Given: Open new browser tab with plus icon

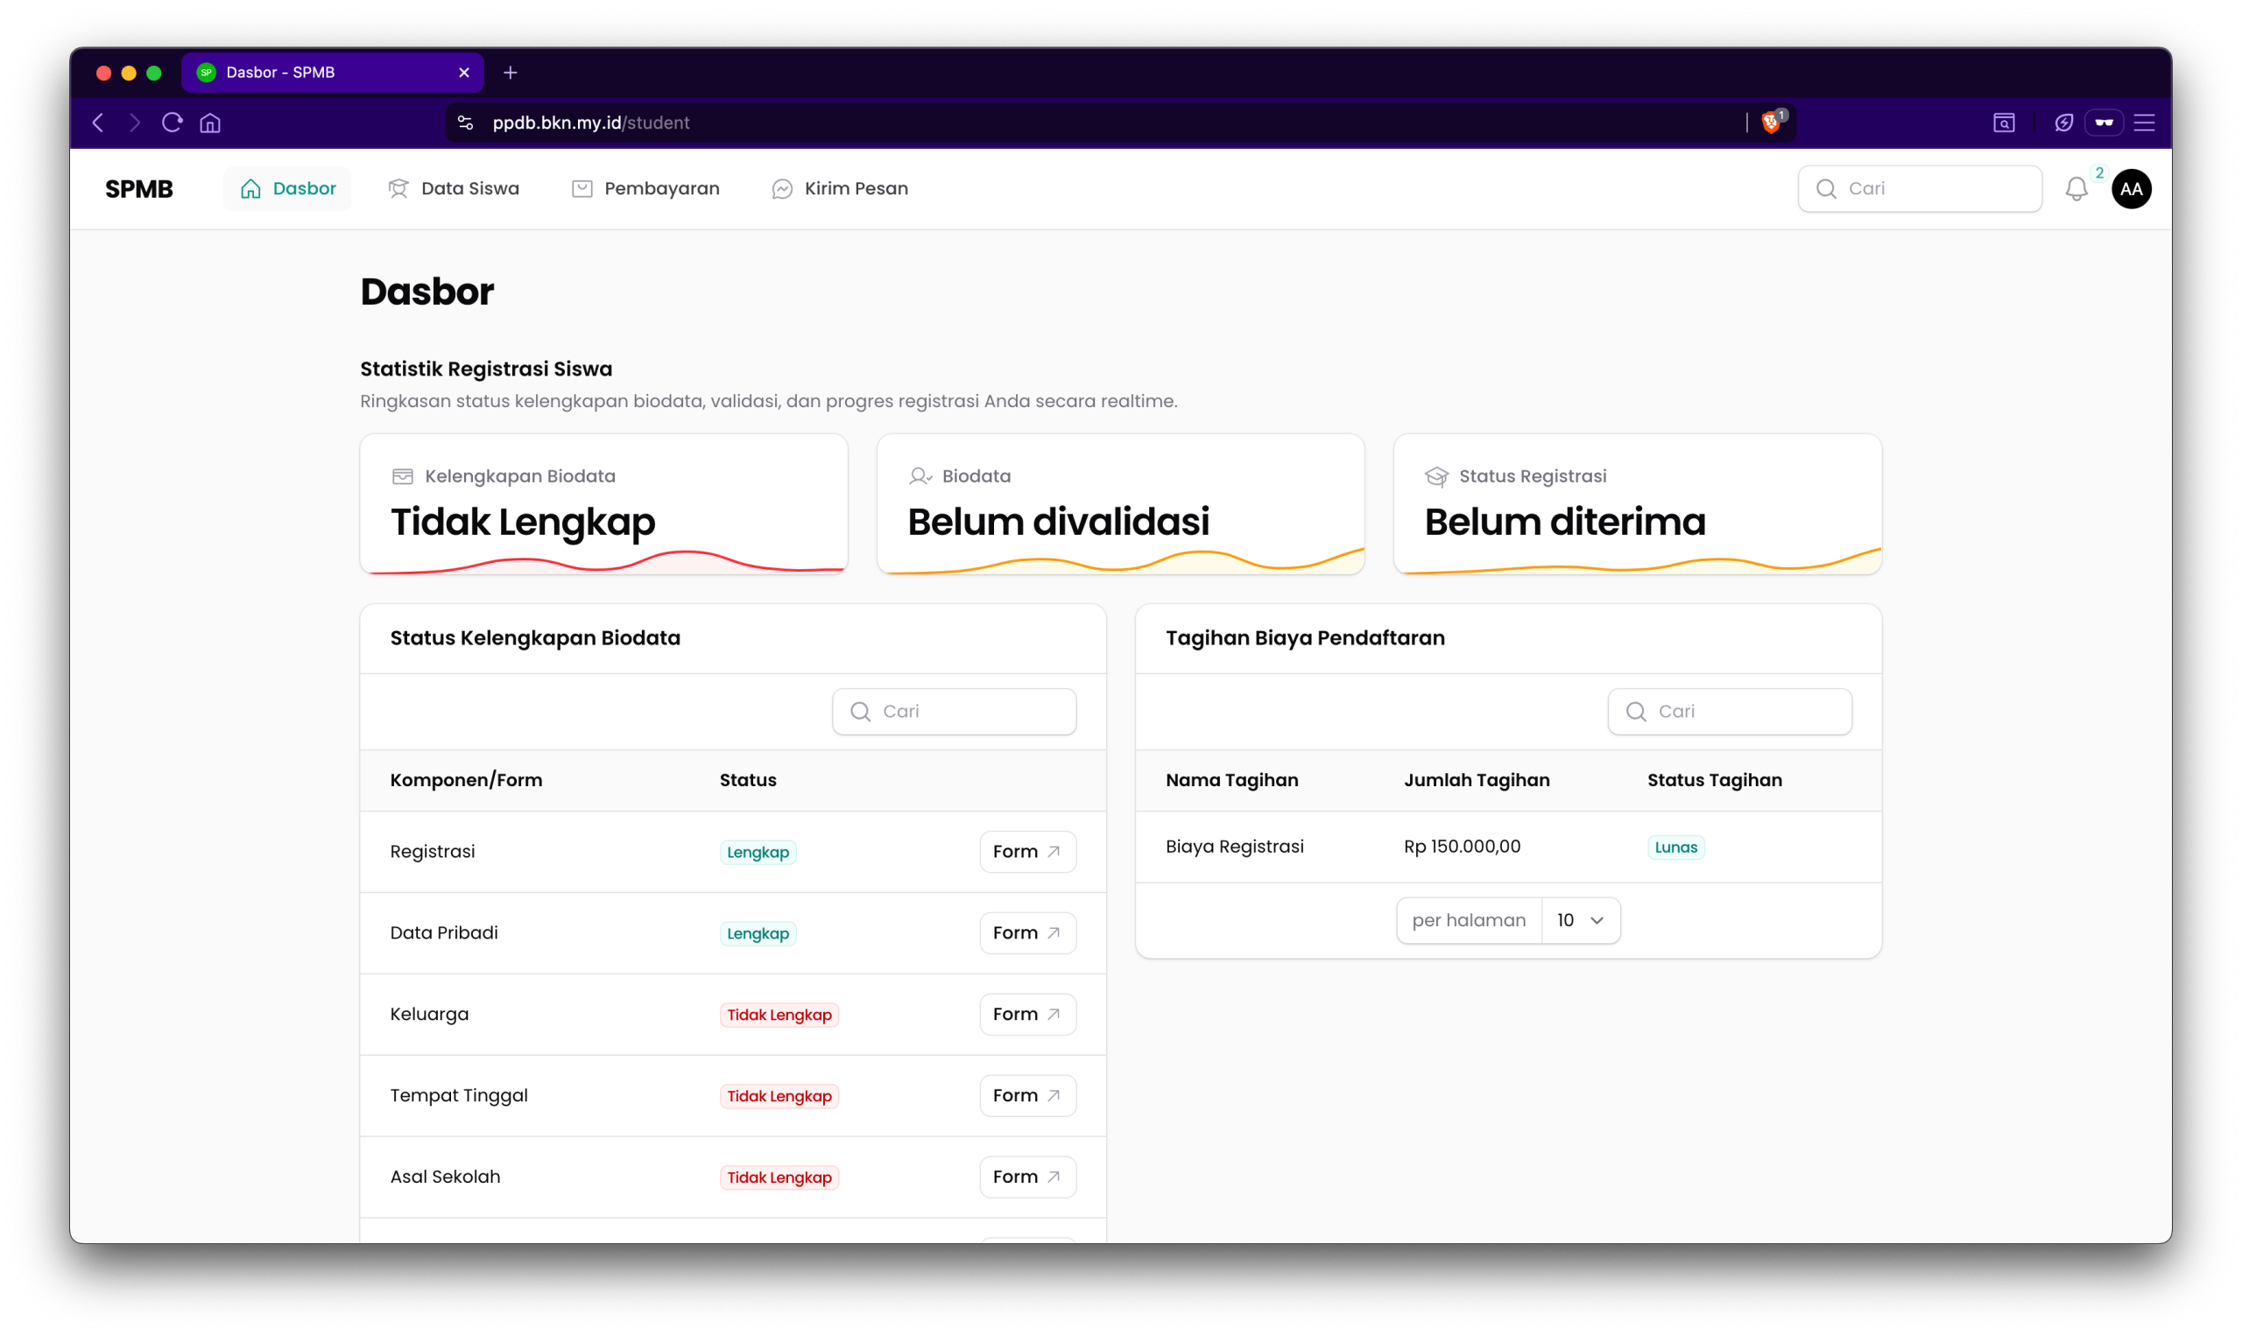Looking at the screenshot, I should tap(511, 73).
